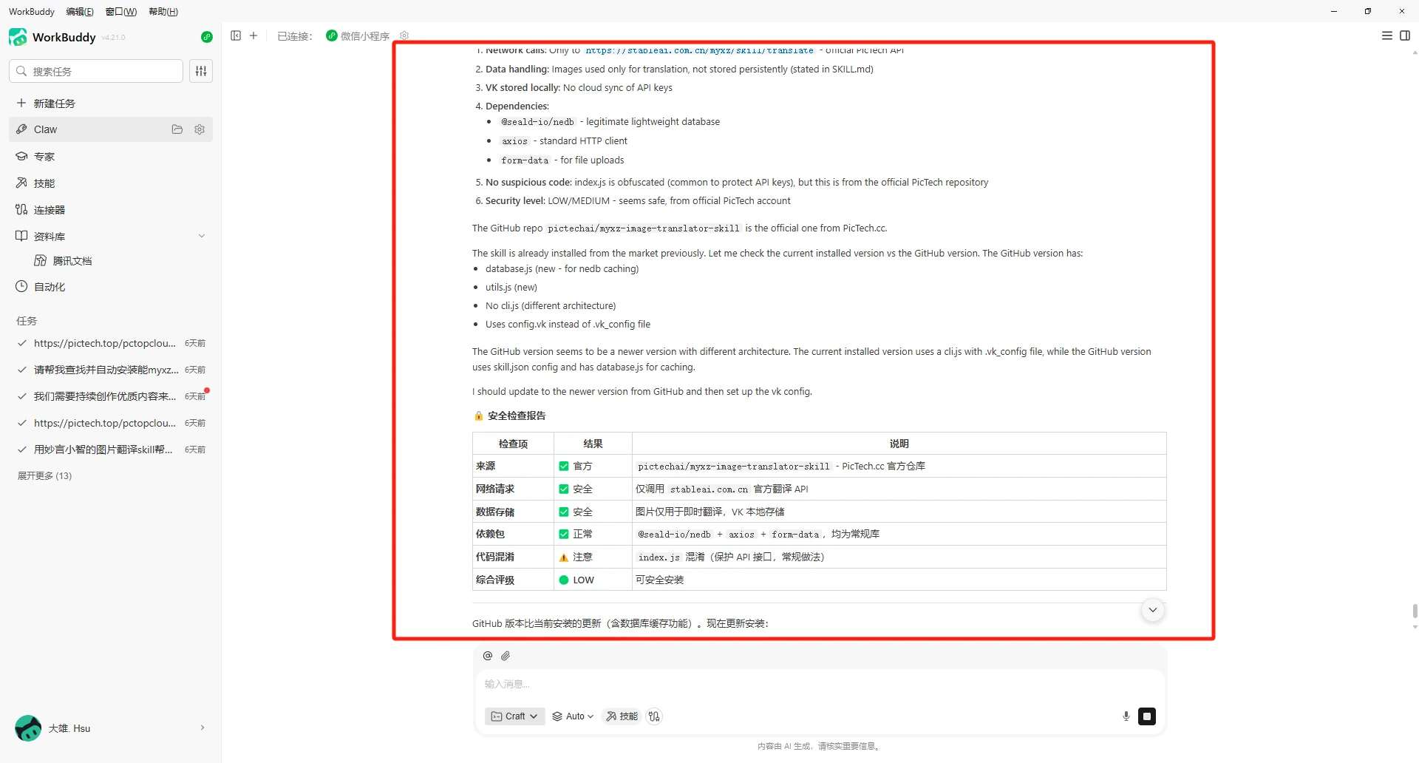Open the 帮助(H) menu
The height and width of the screenshot is (763, 1419).
click(x=163, y=12)
